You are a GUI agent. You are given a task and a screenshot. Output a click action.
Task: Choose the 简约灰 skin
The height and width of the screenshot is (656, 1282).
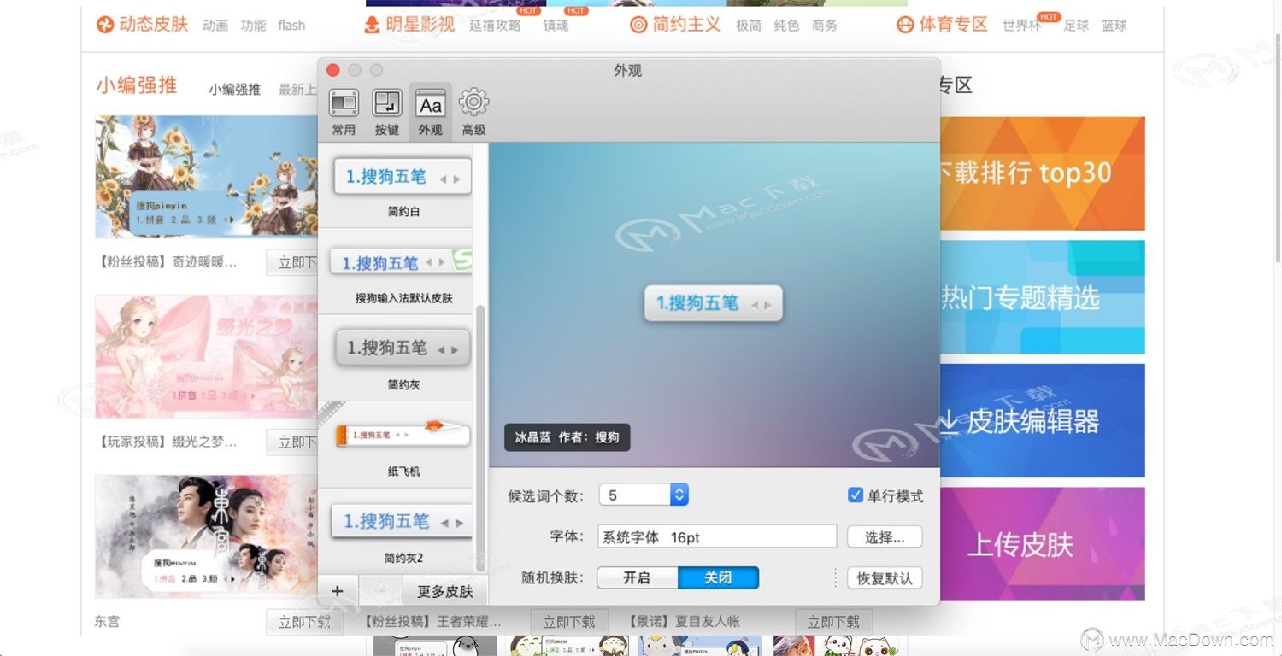point(403,358)
